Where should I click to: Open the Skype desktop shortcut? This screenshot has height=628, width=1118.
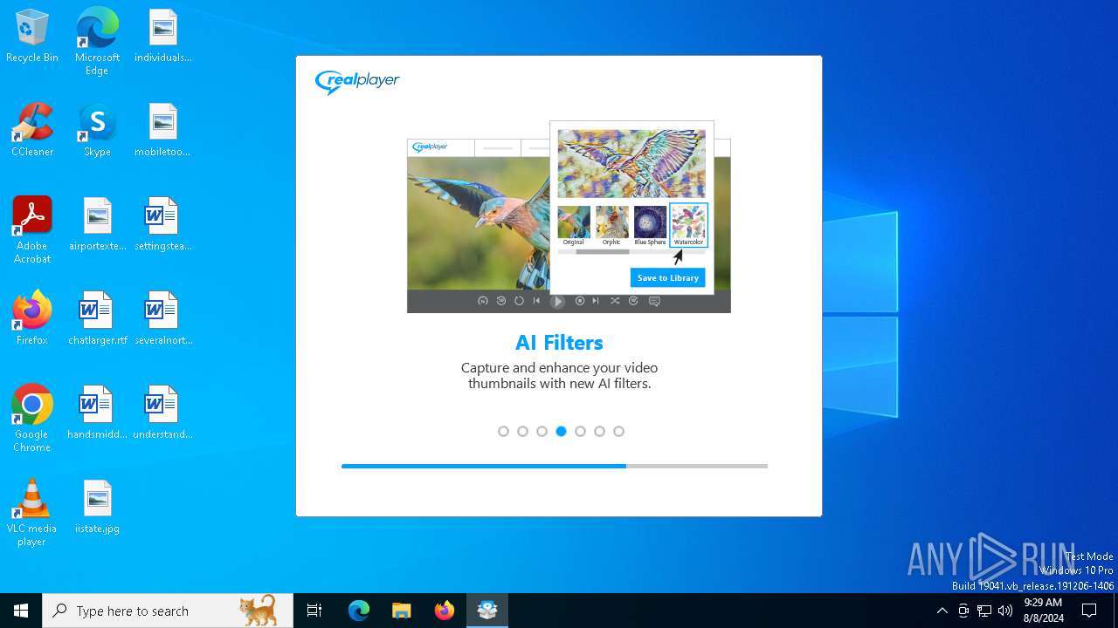point(97,131)
